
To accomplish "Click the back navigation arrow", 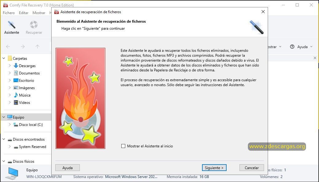I will [x=8, y=47].
